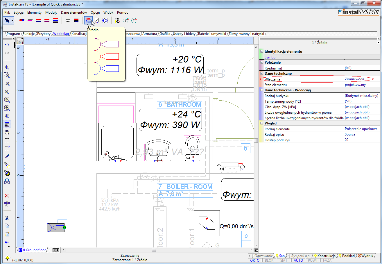Click the flashlight find icon
The width and height of the screenshot is (382, 264).
pyautogui.click(x=7, y=165)
